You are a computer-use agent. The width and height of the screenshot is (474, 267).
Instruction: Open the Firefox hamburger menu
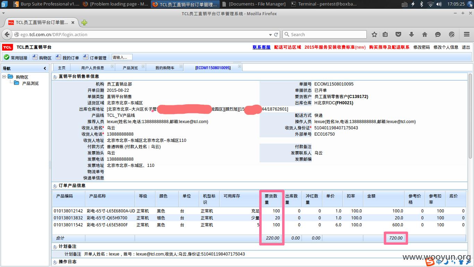(x=467, y=34)
